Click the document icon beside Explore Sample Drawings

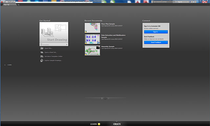pyautogui.click(x=42, y=60)
